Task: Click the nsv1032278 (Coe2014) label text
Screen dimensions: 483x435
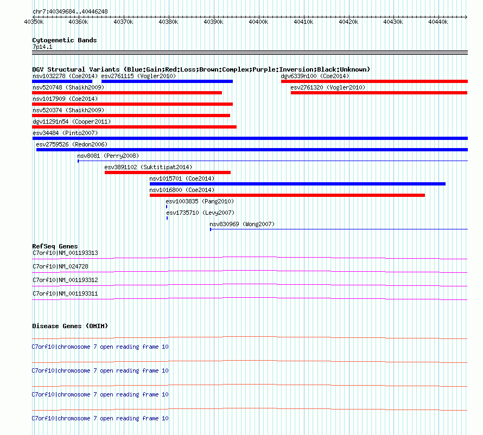Action: pos(65,76)
